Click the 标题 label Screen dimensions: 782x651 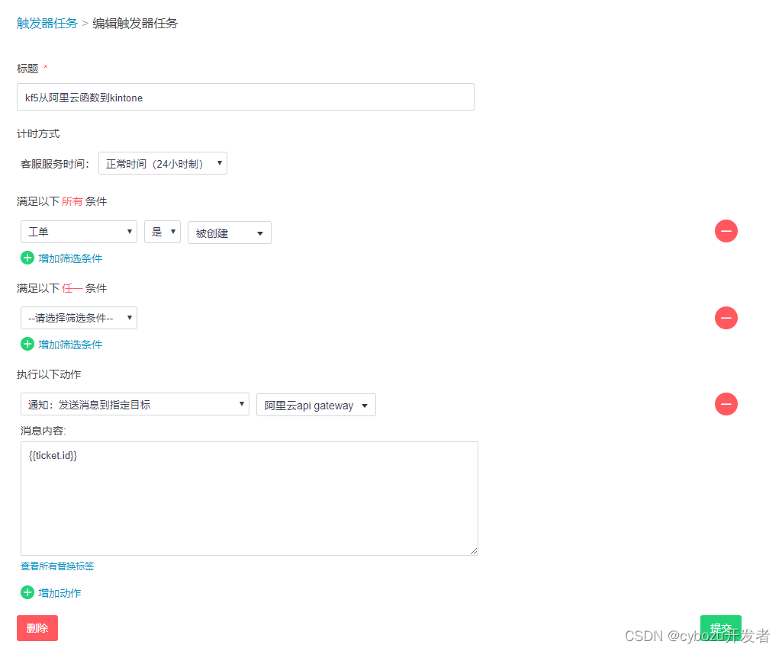pyautogui.click(x=27, y=69)
